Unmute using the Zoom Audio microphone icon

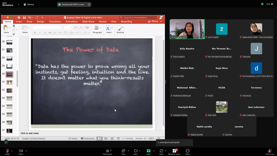(7, 151)
